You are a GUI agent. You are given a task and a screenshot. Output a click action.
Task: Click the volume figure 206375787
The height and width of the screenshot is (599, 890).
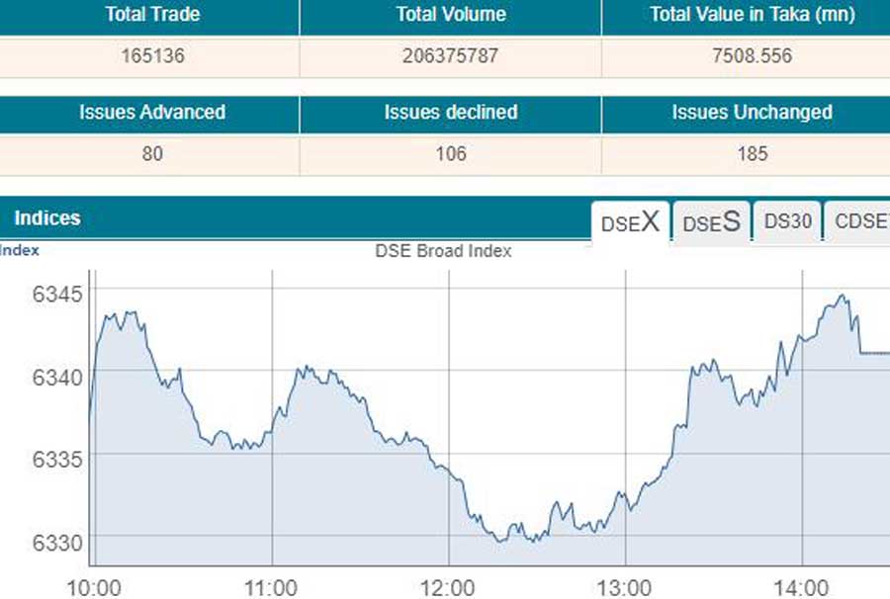click(450, 56)
